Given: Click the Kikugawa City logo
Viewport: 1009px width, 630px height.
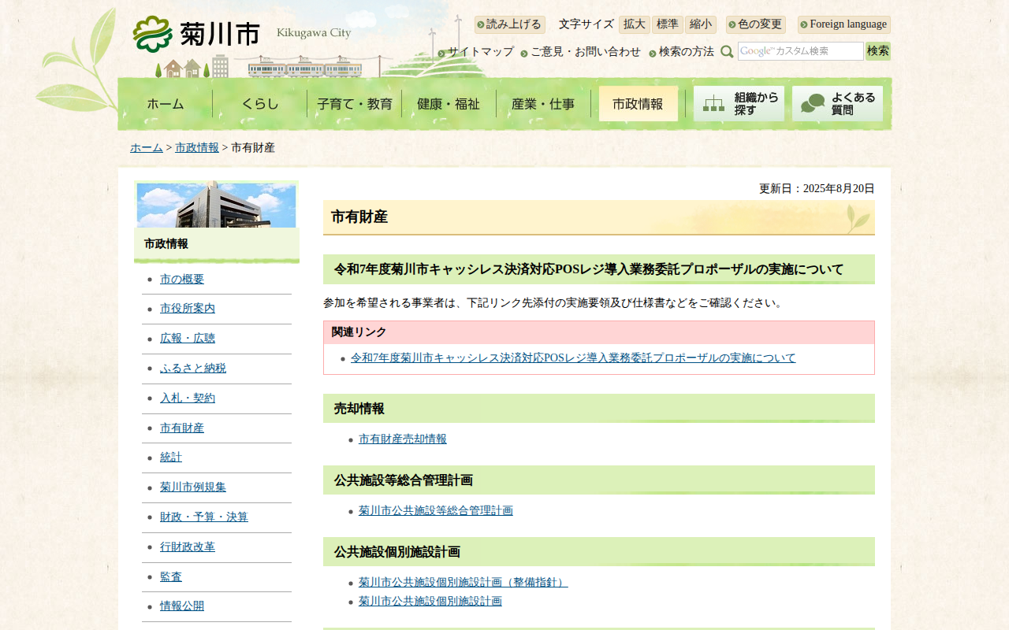Looking at the screenshot, I should click(x=197, y=34).
